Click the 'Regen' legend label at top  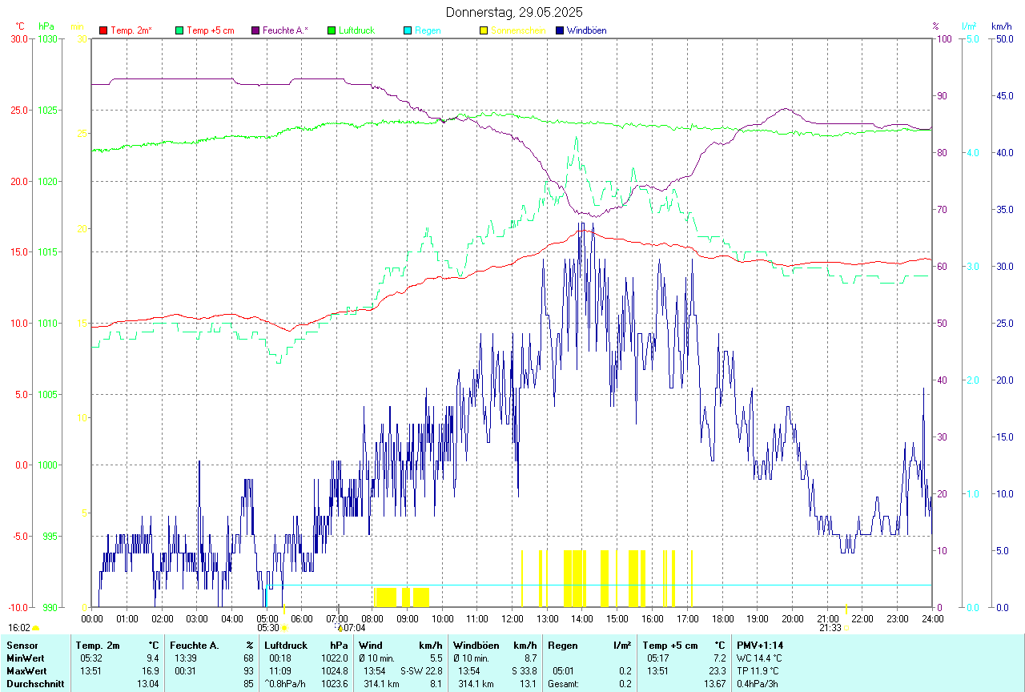click(428, 30)
